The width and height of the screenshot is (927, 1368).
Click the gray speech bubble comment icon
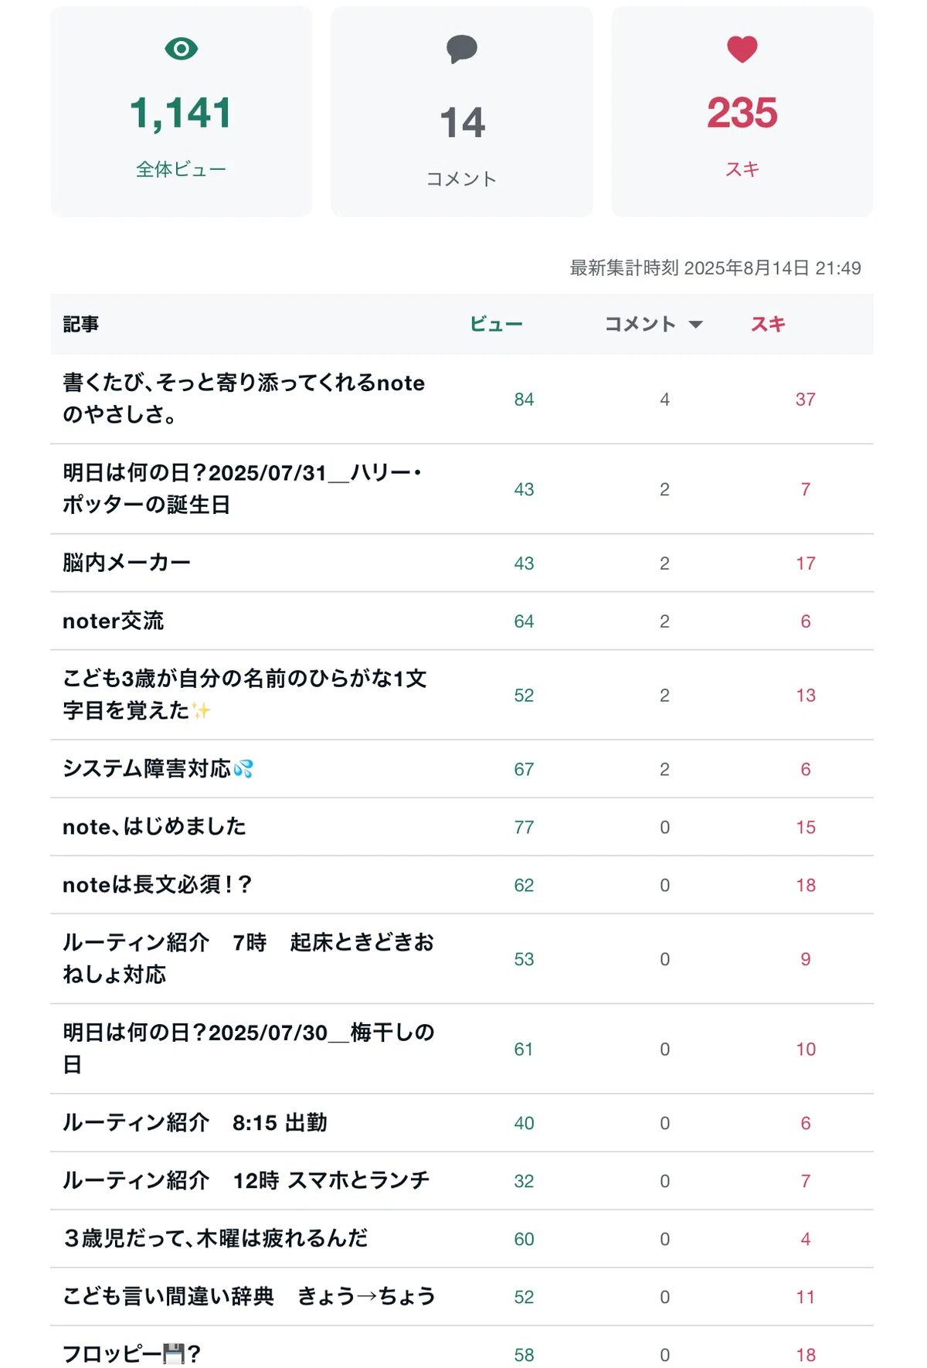pos(462,49)
